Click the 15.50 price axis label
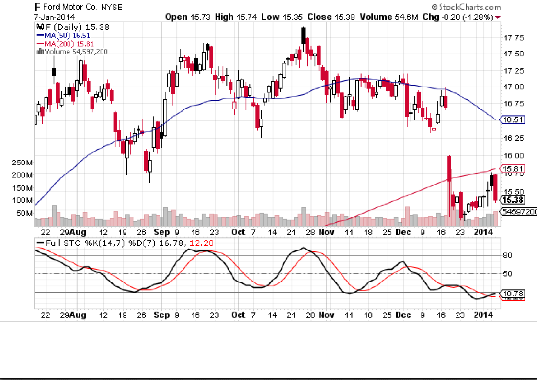Viewport: 537px width, 380px height. (514, 192)
